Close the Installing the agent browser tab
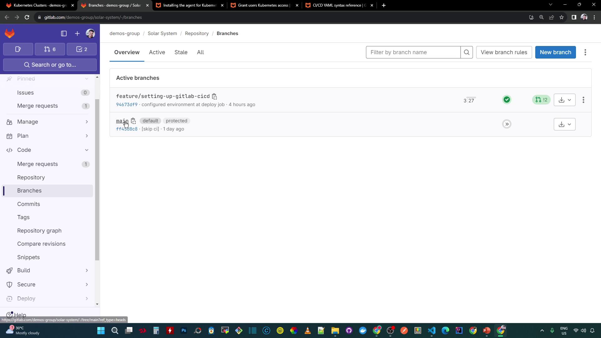601x338 pixels. (222, 5)
